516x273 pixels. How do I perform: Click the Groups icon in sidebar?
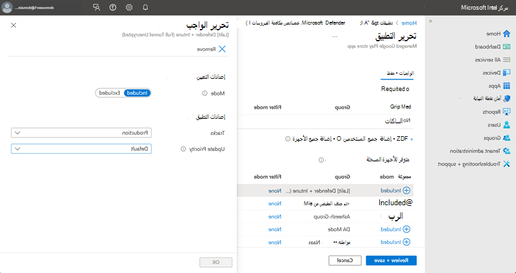click(507, 137)
